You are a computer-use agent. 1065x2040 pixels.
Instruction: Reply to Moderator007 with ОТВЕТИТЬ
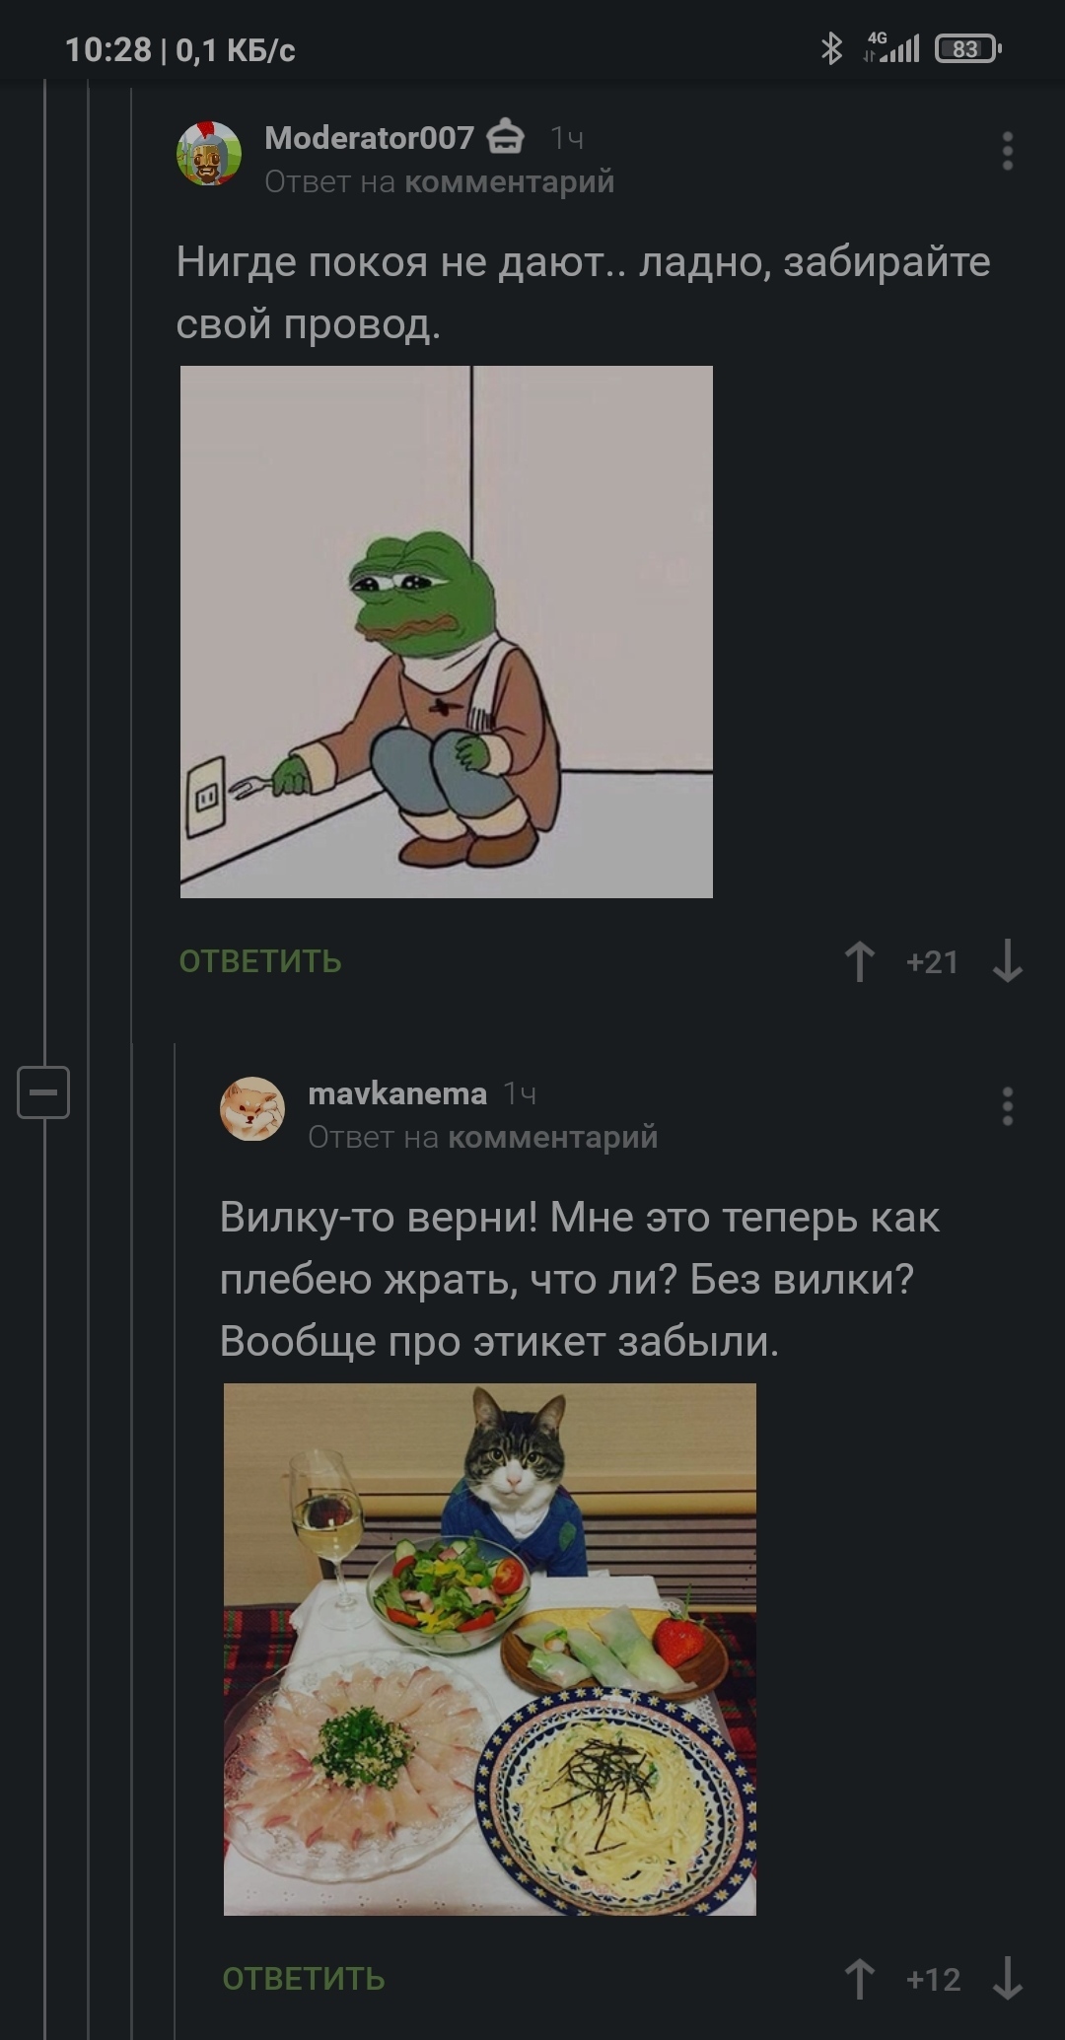(x=260, y=961)
